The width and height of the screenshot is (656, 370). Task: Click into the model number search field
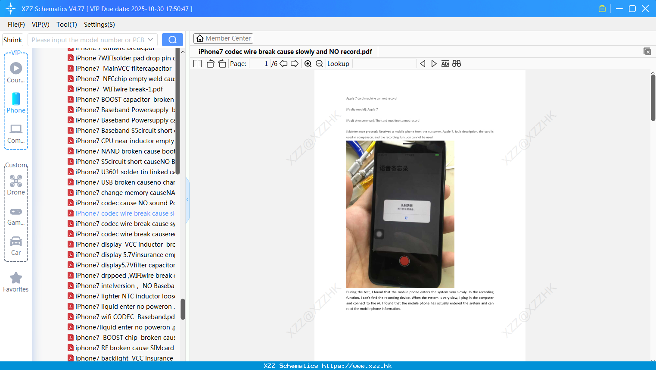[87, 40]
